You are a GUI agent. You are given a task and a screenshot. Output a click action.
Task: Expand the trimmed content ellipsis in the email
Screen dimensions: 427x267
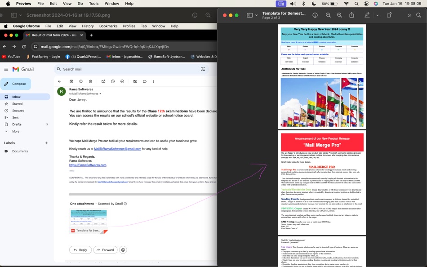71,171
